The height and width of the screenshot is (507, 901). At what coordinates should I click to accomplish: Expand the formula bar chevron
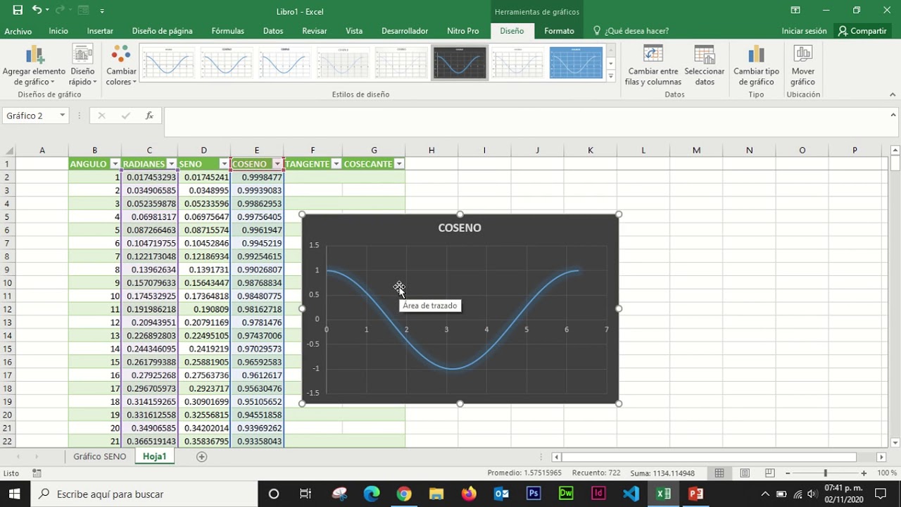coord(893,115)
